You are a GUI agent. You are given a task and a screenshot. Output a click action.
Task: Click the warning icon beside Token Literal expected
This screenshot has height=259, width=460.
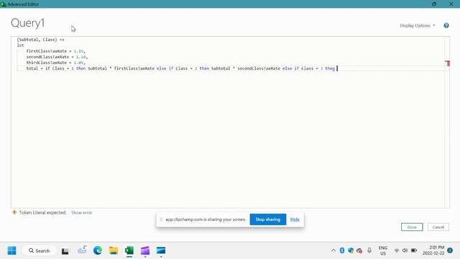click(x=14, y=212)
